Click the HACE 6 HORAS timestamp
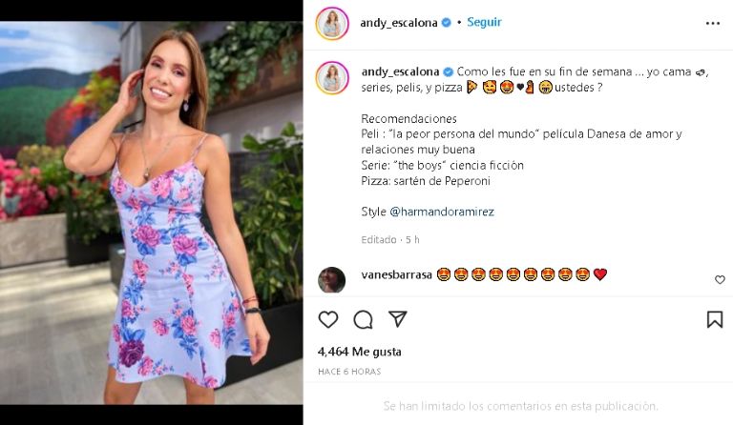 349,372
